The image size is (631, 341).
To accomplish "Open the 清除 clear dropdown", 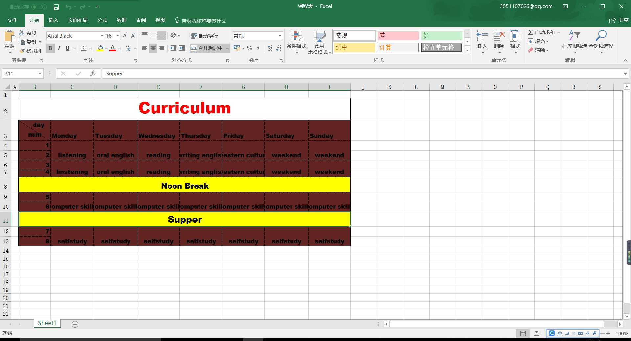I will [x=538, y=50].
